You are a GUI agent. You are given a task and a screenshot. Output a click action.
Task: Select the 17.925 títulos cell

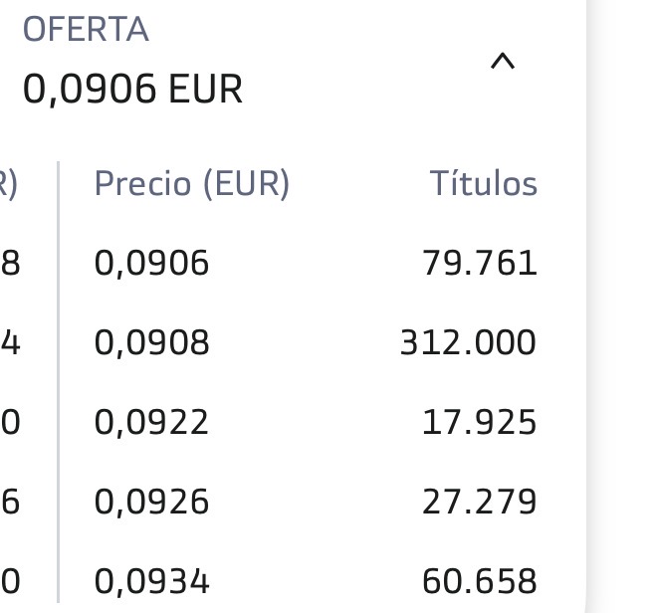[479, 422]
